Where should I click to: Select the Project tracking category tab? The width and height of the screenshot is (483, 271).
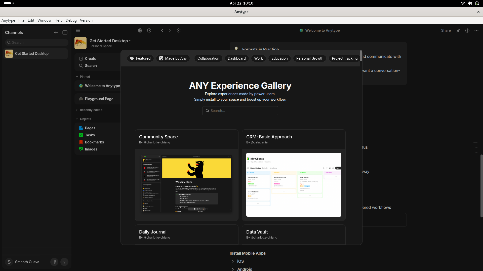(344, 58)
